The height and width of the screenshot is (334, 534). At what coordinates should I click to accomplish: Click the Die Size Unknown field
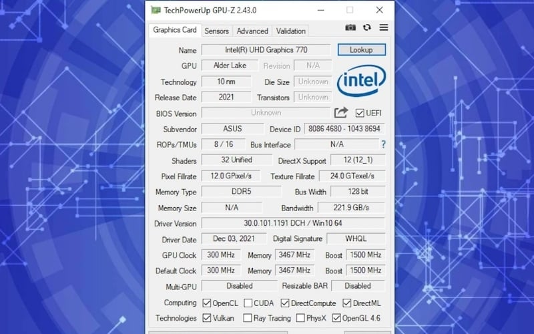[313, 81]
